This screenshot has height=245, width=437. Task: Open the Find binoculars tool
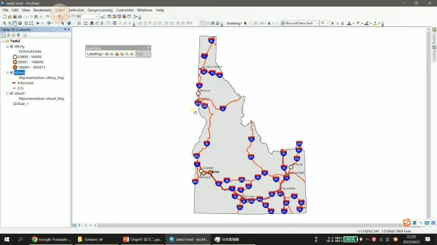91,23
